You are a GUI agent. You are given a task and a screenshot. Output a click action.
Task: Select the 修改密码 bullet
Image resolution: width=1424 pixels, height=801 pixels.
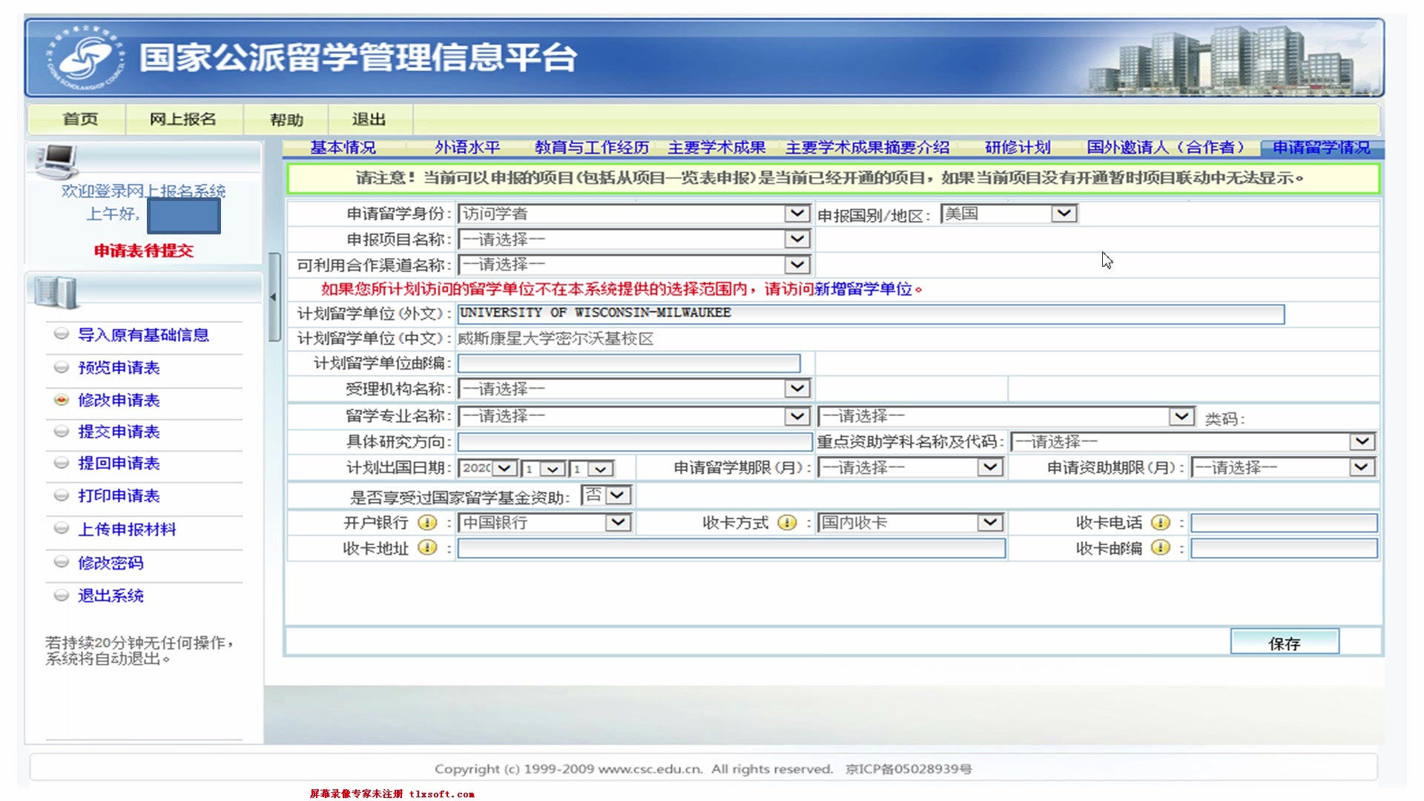point(62,561)
